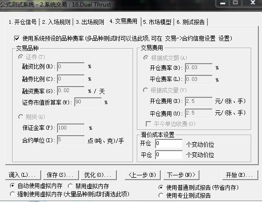Viewport: 262px width, 202px height.
Task: Click the 证券市值折算率(W) input field
Action: 88,102
